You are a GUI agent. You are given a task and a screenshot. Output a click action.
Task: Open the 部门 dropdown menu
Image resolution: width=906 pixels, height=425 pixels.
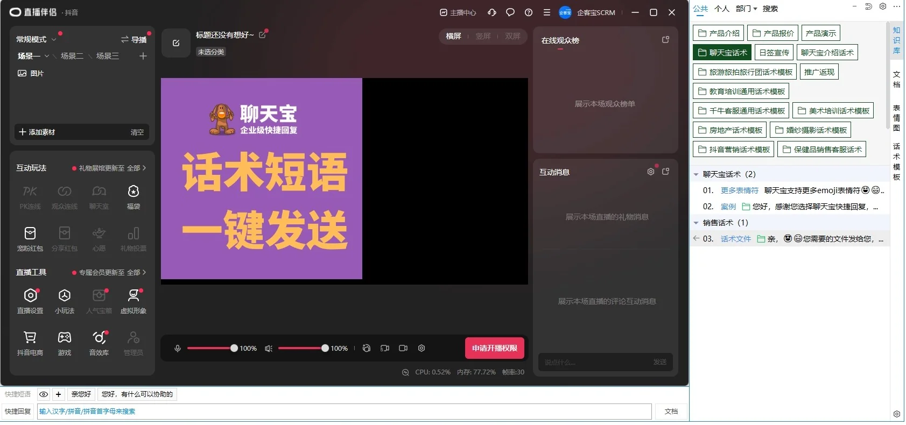tap(746, 9)
